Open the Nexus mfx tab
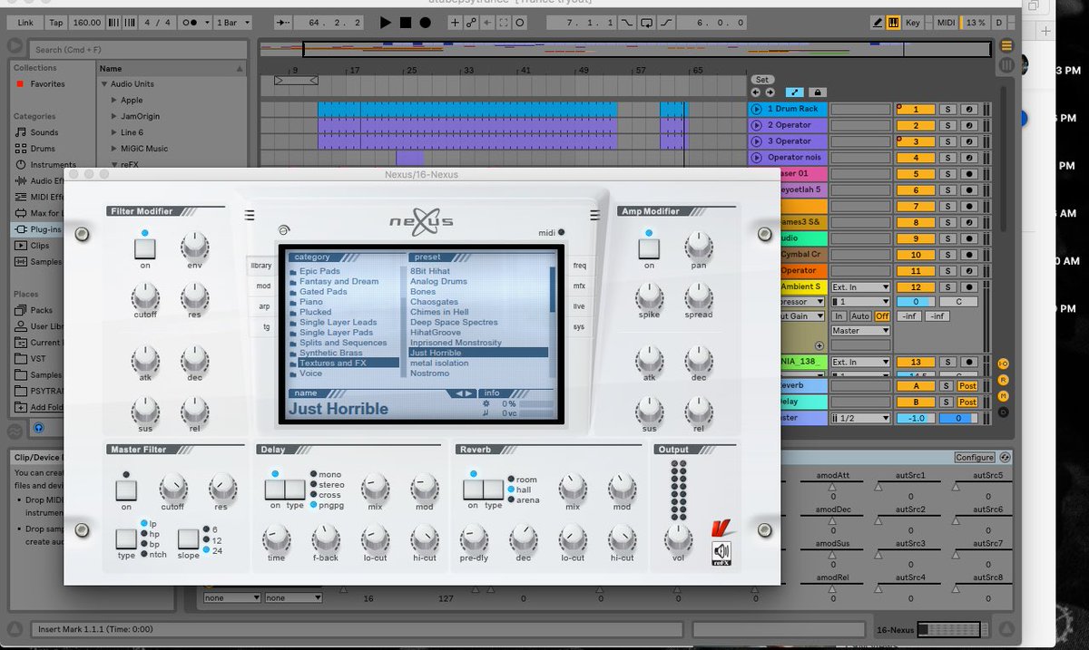This screenshot has width=1089, height=650. coord(581,286)
